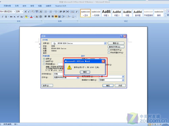Open the 按纸张大小缩放 dropdown

pos(123,80)
